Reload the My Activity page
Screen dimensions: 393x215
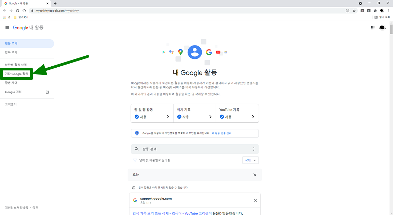pos(17,11)
